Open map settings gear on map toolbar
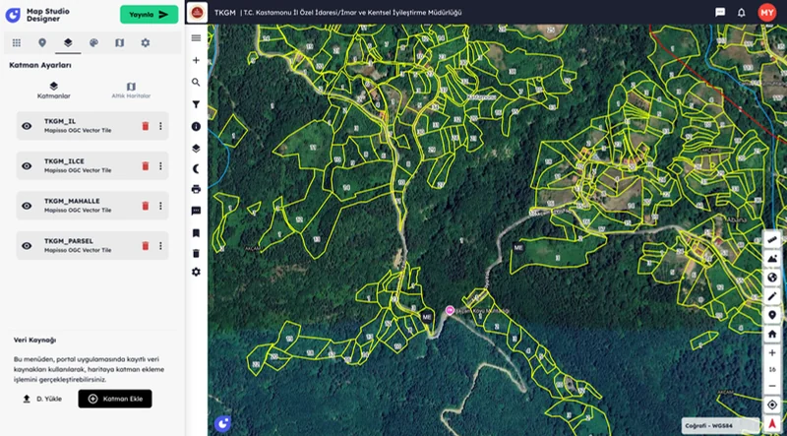The width and height of the screenshot is (787, 436). tap(196, 272)
